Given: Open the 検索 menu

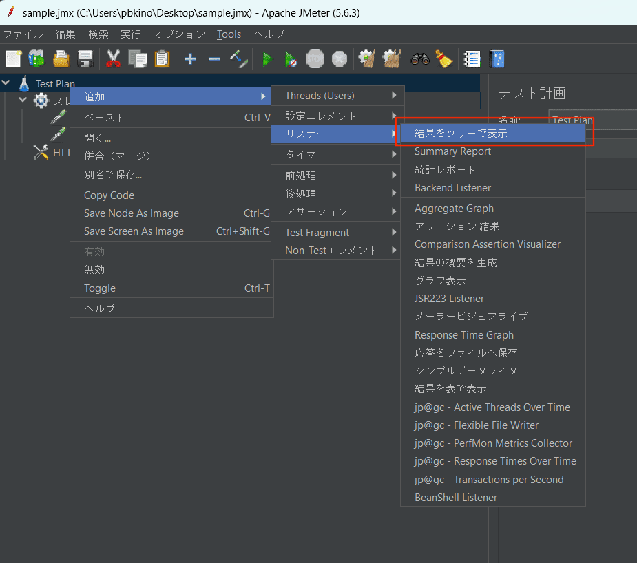Looking at the screenshot, I should [98, 34].
